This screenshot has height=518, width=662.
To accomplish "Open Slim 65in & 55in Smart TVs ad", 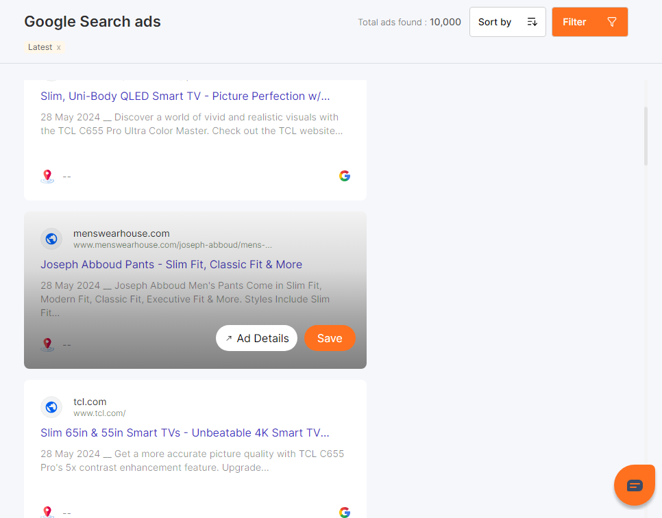I will tap(184, 433).
